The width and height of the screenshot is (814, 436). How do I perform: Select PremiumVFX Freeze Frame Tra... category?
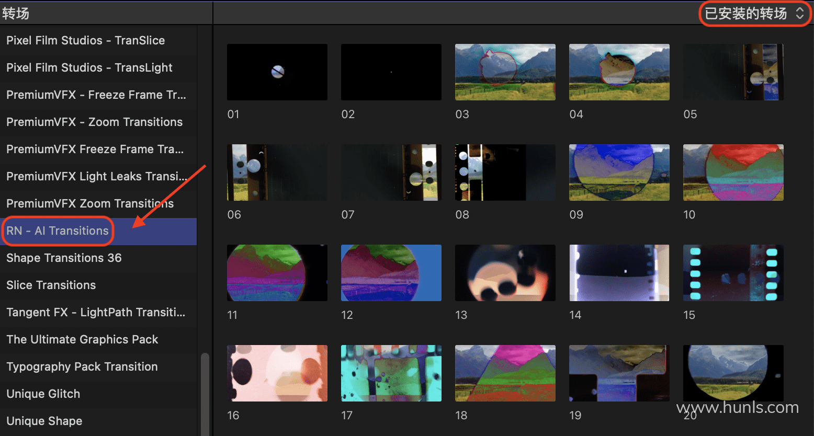tap(98, 150)
